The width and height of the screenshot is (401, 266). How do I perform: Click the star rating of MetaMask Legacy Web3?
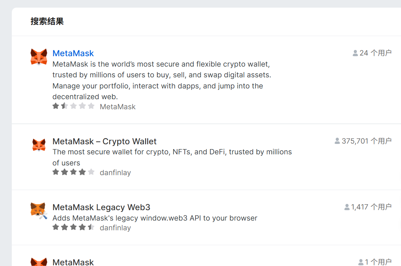pos(73,228)
